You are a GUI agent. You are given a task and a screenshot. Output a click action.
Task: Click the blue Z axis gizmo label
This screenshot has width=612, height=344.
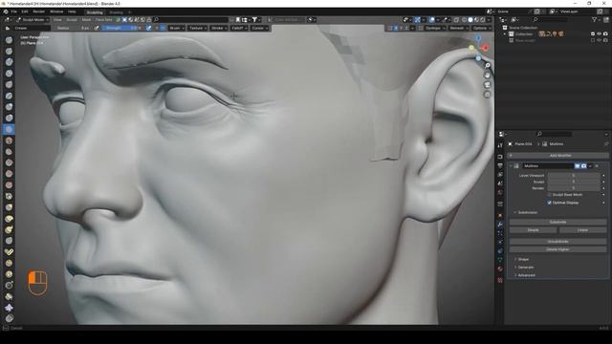(478, 38)
